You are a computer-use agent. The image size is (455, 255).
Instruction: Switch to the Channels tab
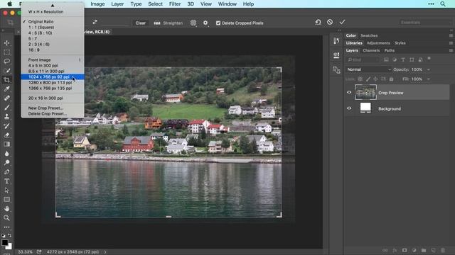coord(371,50)
